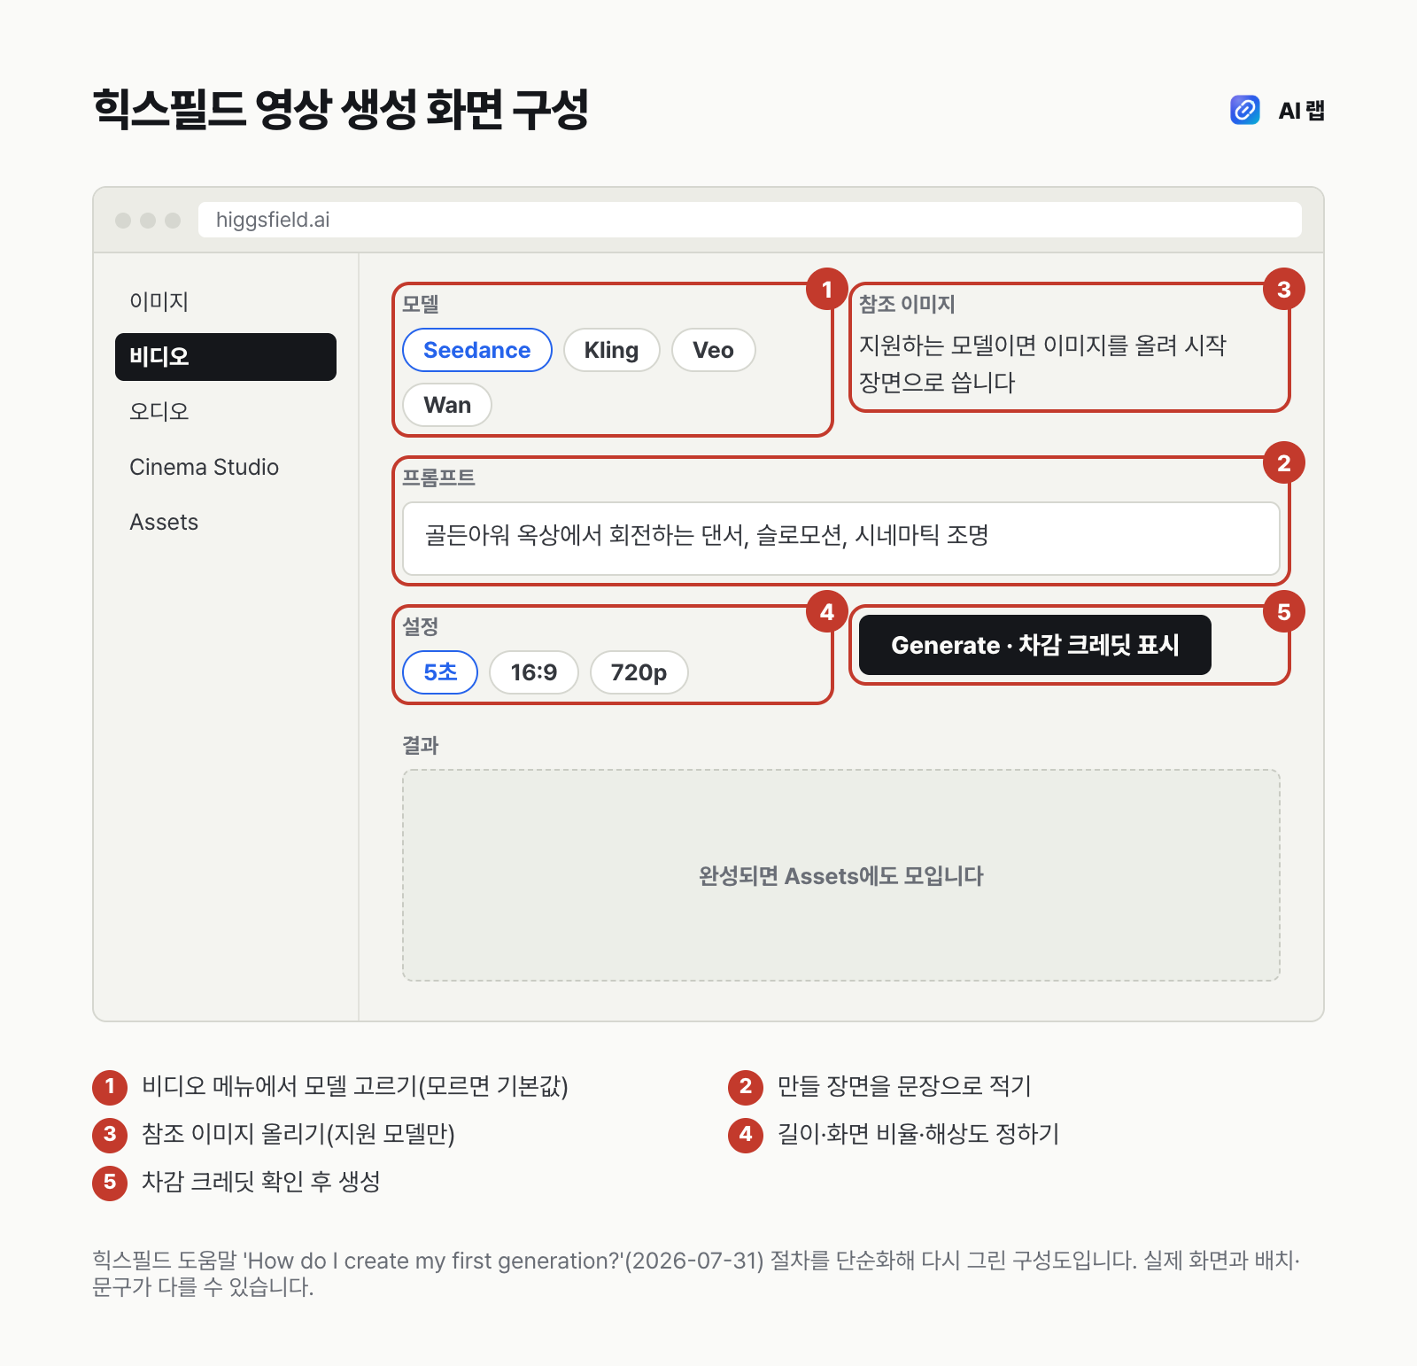Click legend text 비디오 메뉴에서 모델 고르기
This screenshot has height=1366, width=1417.
[x=355, y=1086]
